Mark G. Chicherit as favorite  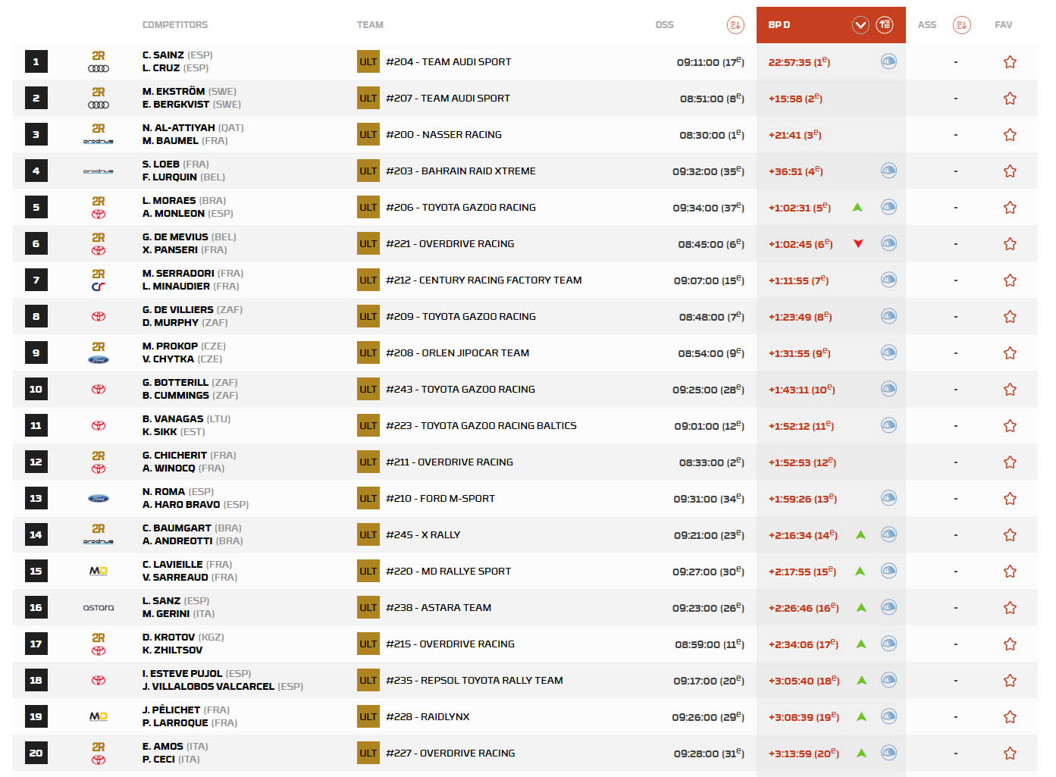(x=1010, y=462)
